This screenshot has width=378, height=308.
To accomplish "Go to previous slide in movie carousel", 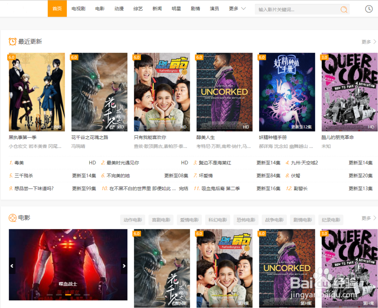I will 12,266.
